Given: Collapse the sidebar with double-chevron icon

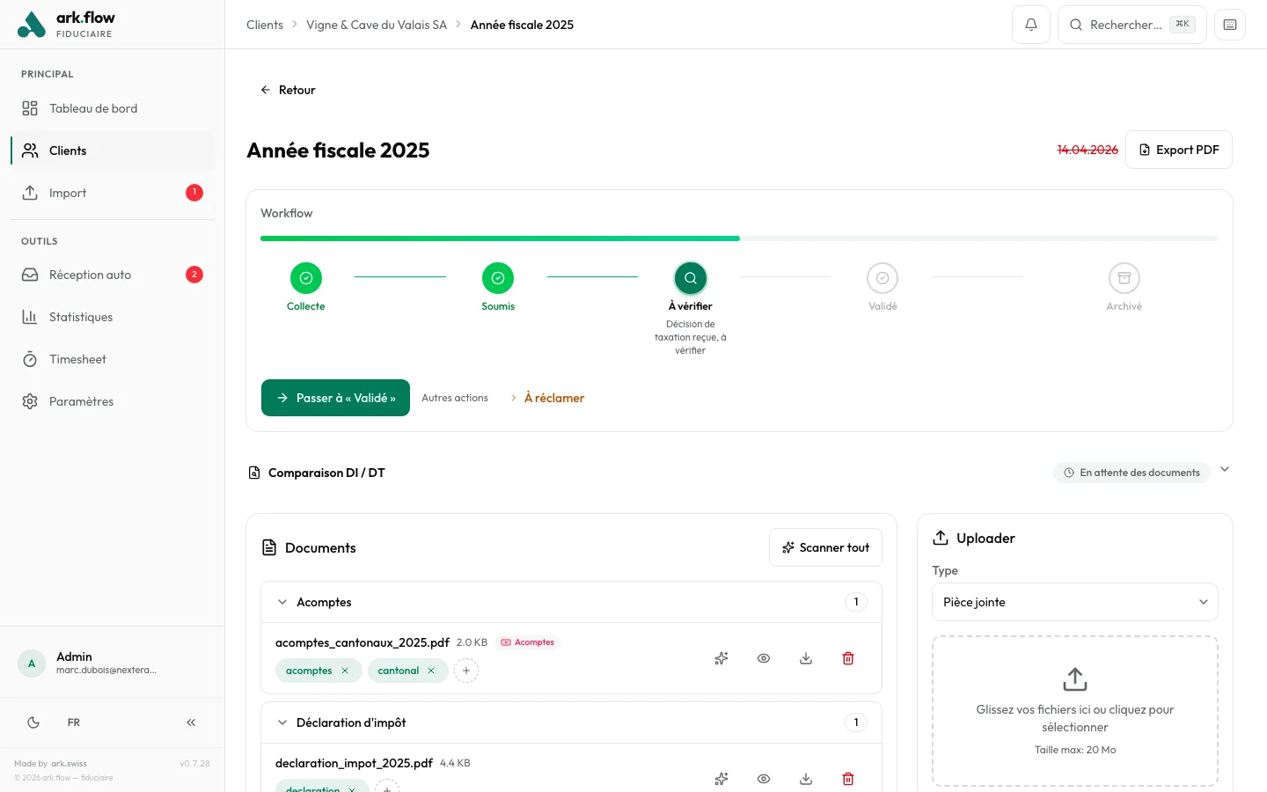Looking at the screenshot, I should click(x=191, y=722).
